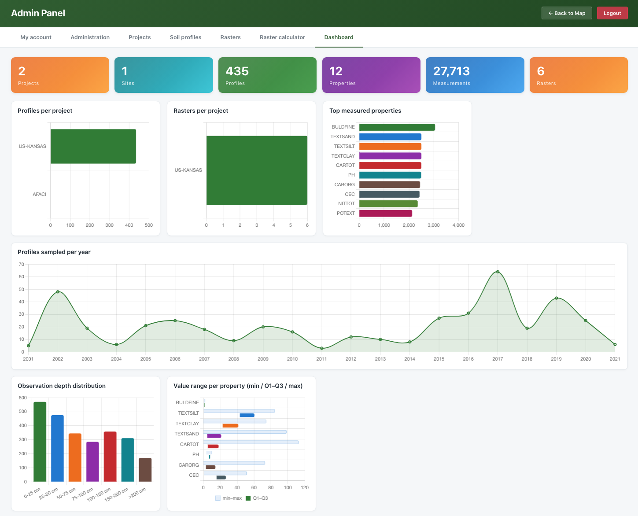
Task: Click the blue TEXTSAND bar in Top measured properties
Action: tap(390, 137)
